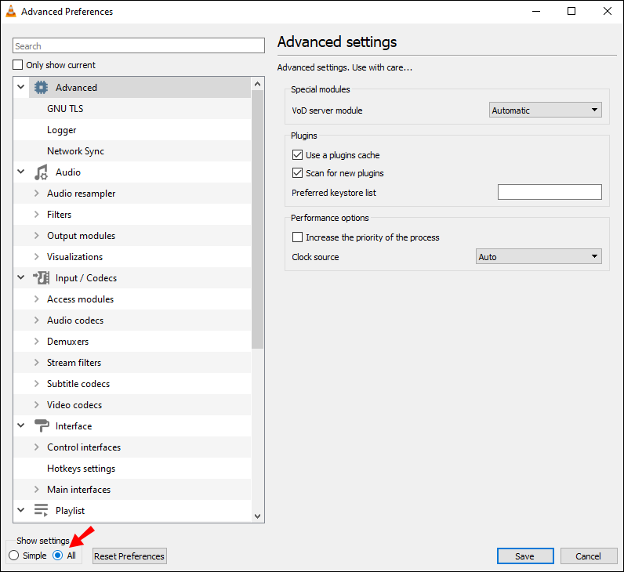Click the Interface paint roller icon
Viewport: 624px width, 572px height.
42,426
